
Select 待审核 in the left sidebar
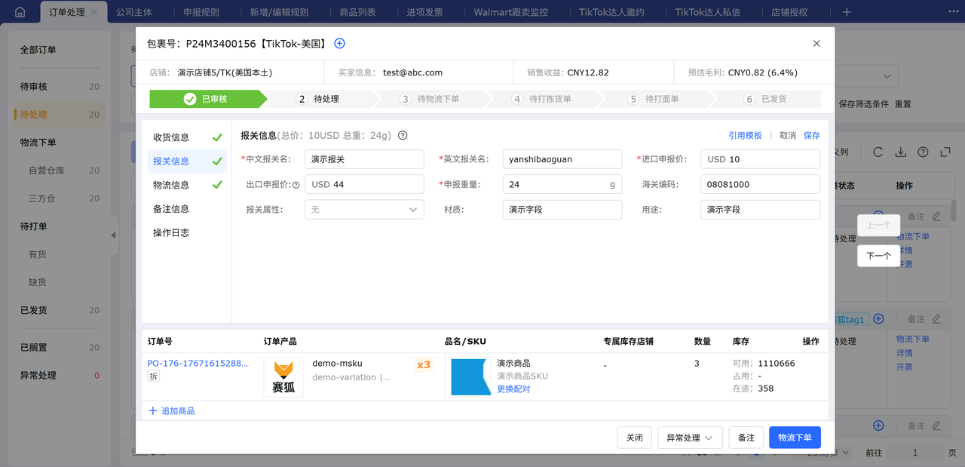pos(60,87)
